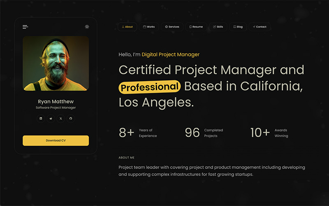Image resolution: width=329 pixels, height=206 pixels.
Task: Click the 10+ Awards Winning stat
Action: [269, 133]
